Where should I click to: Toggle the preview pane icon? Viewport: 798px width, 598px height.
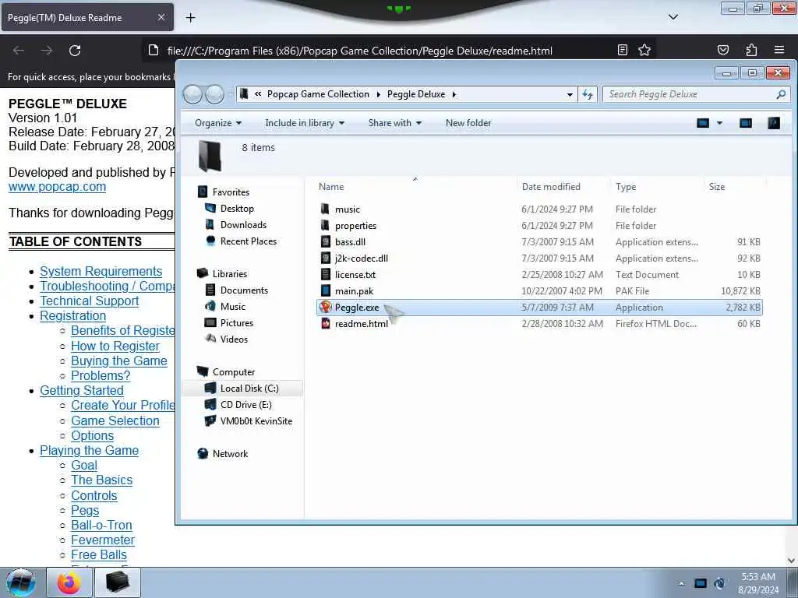[746, 123]
